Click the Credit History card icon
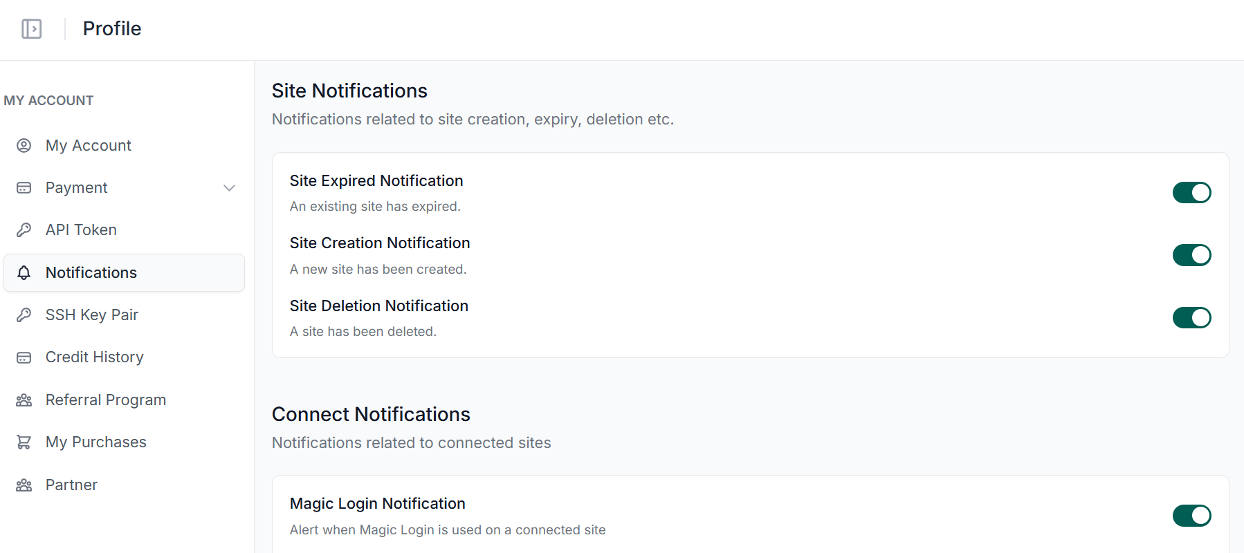1244x553 pixels. coord(24,357)
